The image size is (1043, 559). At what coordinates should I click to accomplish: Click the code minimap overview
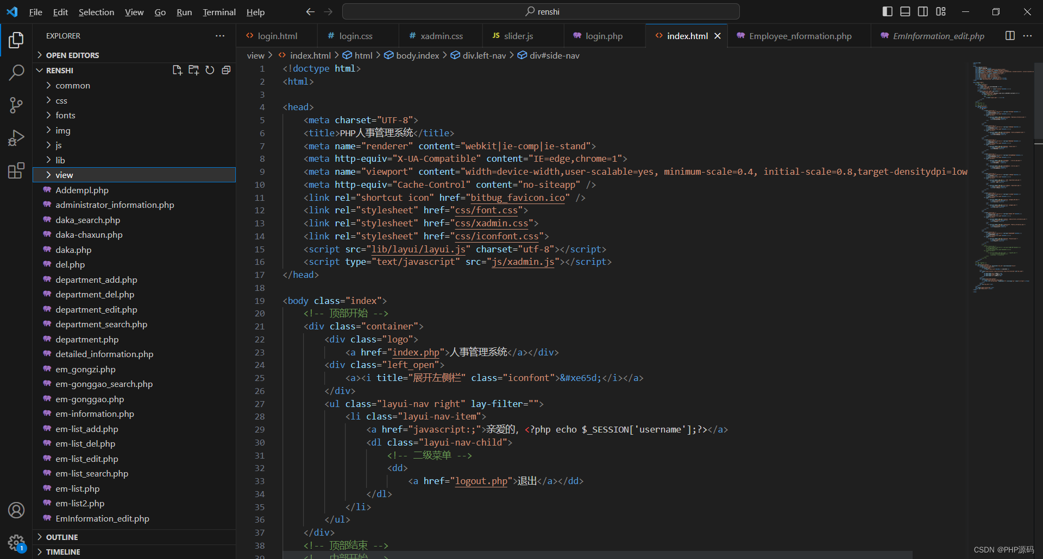(1002, 176)
